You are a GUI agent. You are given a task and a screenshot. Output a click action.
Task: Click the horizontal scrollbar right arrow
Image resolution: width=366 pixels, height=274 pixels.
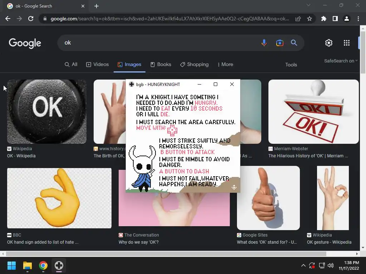pos(357,254)
